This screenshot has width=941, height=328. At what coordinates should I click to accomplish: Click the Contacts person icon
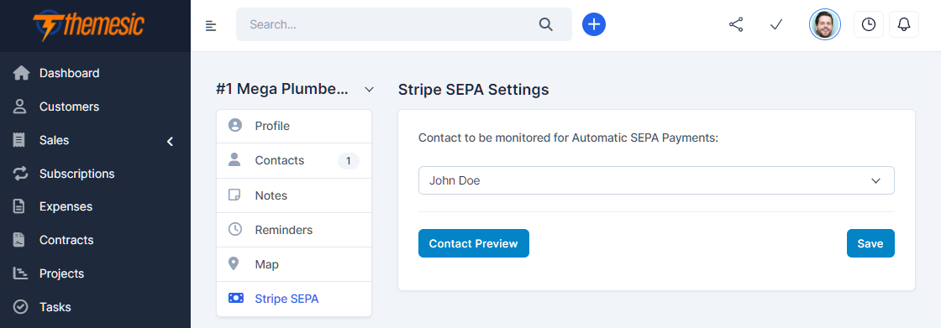[234, 160]
